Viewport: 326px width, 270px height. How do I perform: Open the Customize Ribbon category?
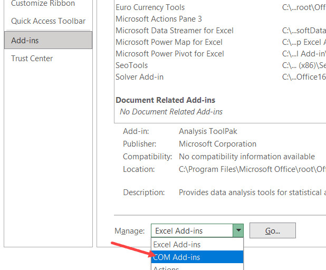pos(43,4)
